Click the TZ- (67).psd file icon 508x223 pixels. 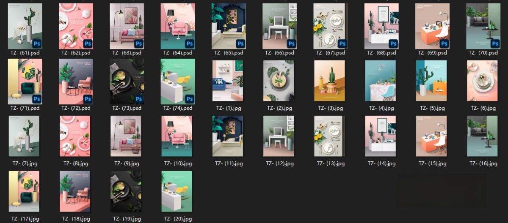click(331, 26)
